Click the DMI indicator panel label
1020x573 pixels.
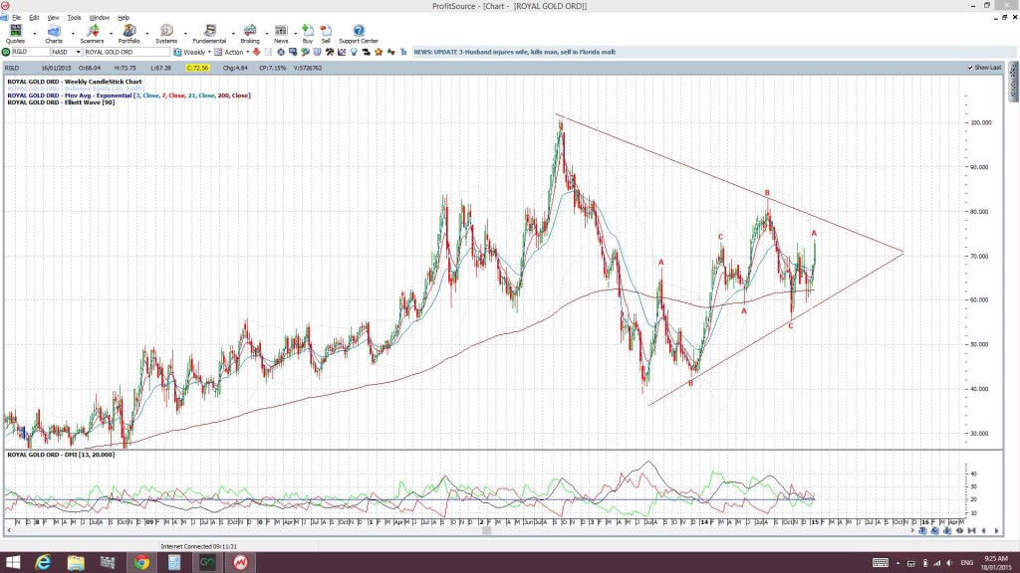pyautogui.click(x=61, y=455)
